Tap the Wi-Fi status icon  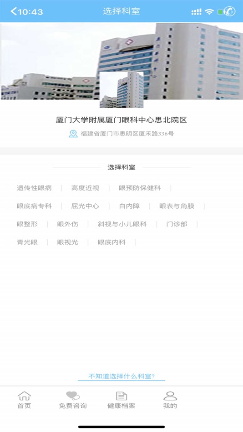[209, 11]
